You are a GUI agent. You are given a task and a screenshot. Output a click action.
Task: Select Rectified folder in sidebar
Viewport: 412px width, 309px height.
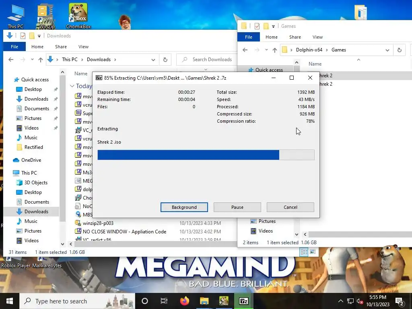34,147
